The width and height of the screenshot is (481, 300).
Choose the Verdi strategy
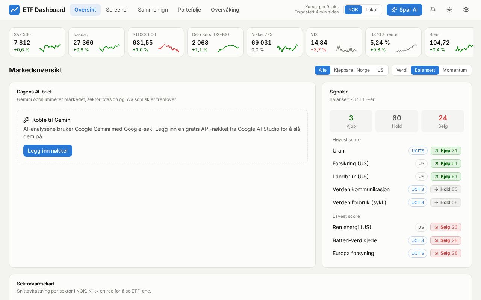point(402,70)
